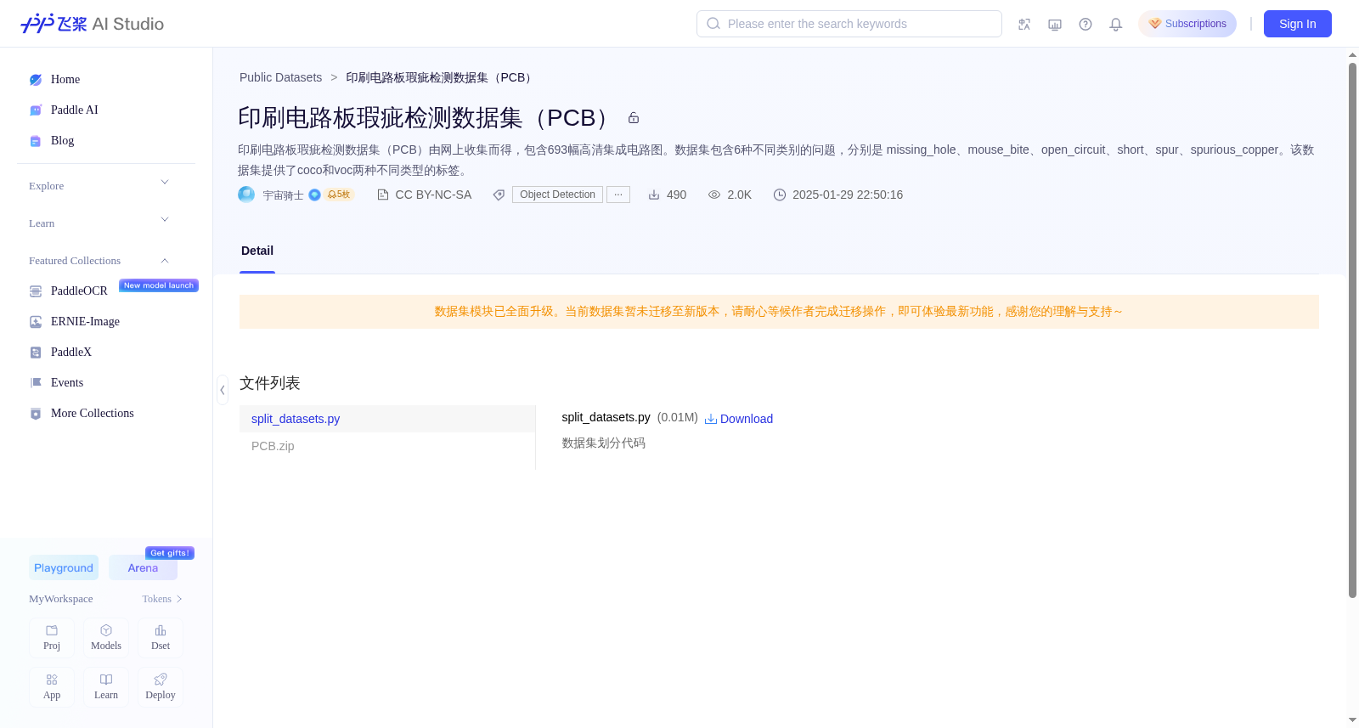
Task: Open Proj in MyWorkspace
Action: tap(52, 637)
